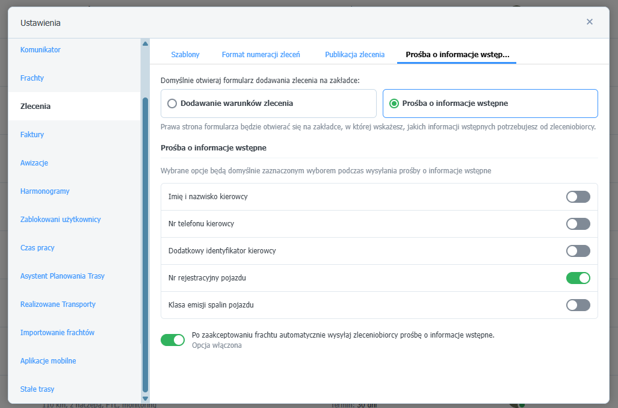Open the Format numeracji zleceń tab
The image size is (618, 408).
[x=261, y=54]
